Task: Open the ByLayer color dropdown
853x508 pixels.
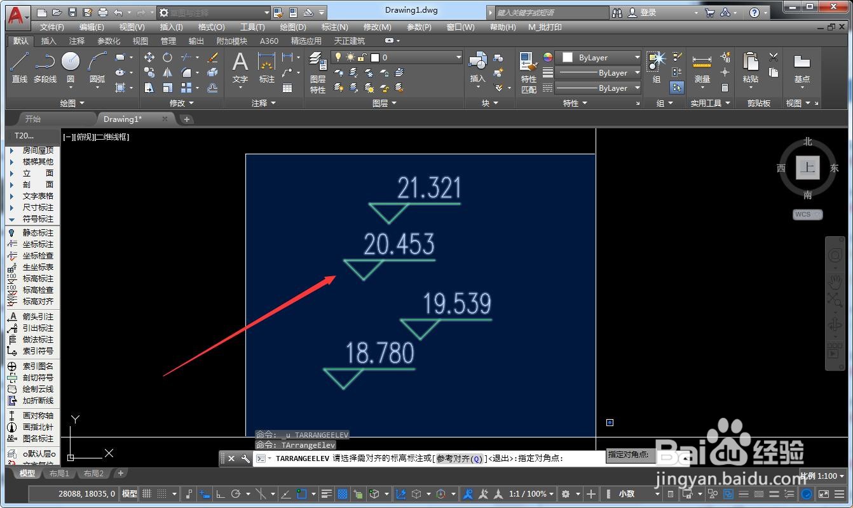Action: (599, 57)
